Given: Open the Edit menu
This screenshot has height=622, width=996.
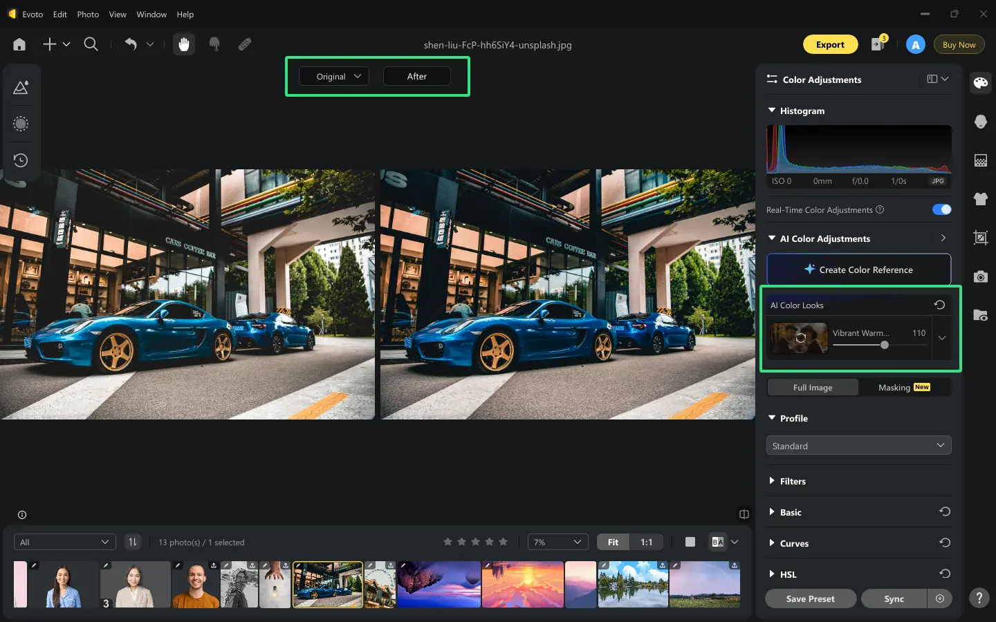Looking at the screenshot, I should click(x=60, y=14).
